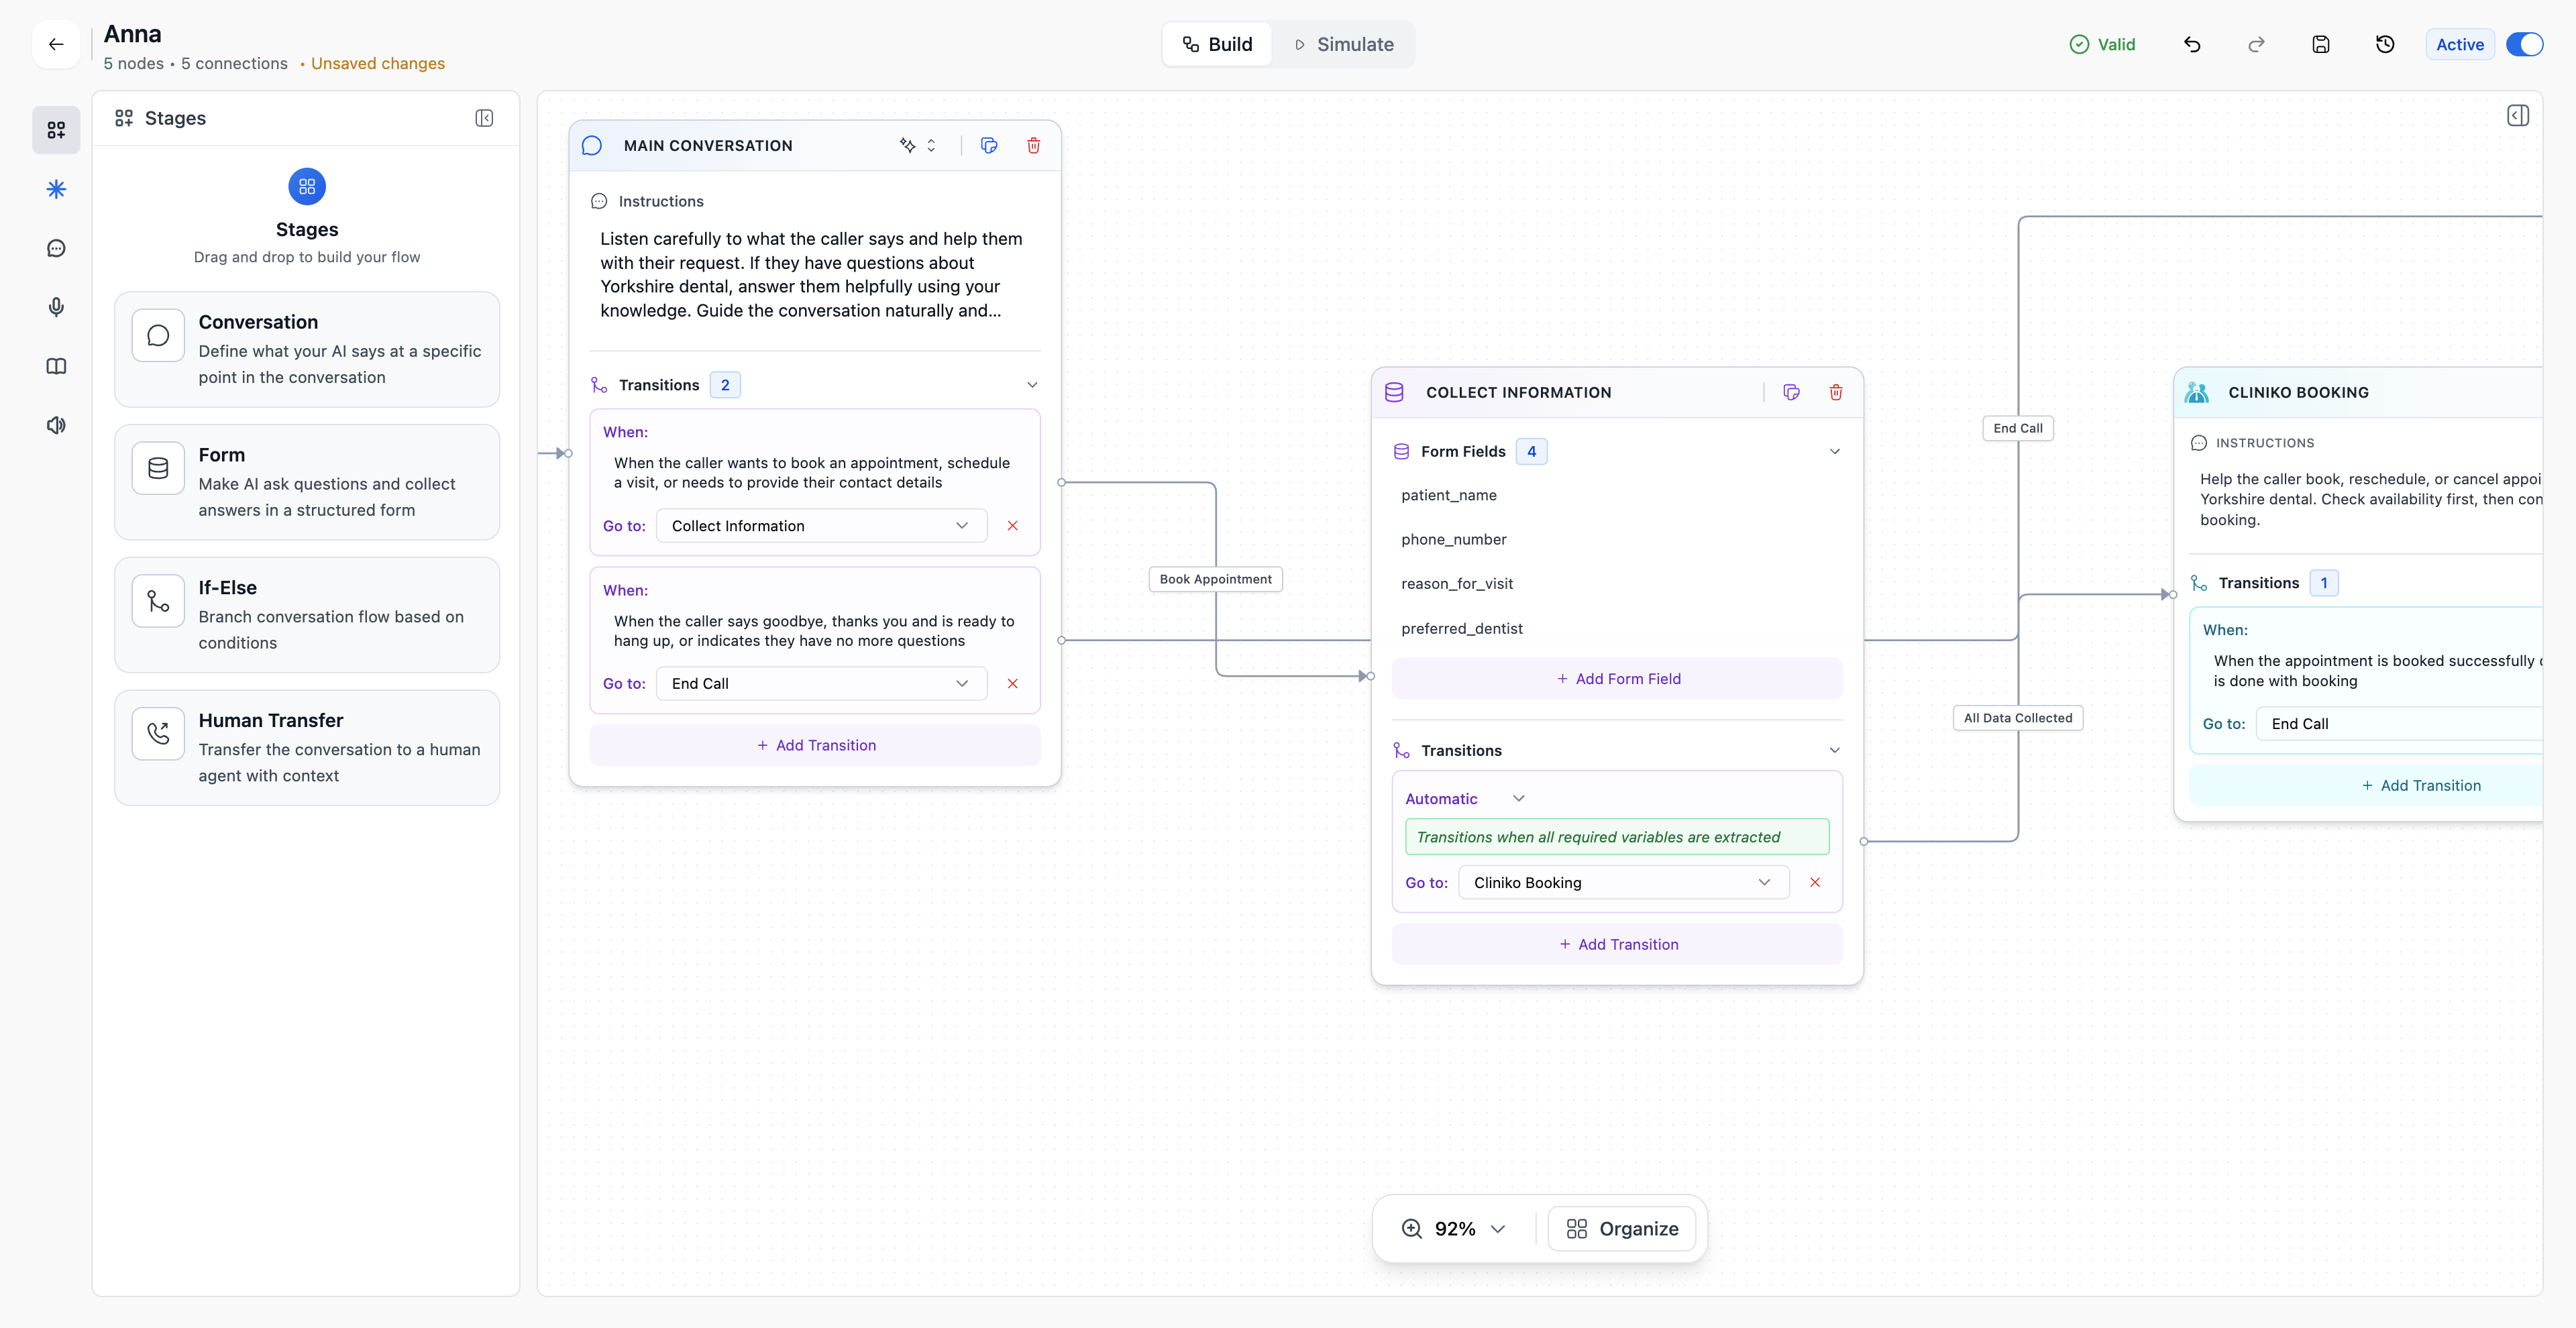
Task: Collapse the Stages side panel
Action: [485, 118]
